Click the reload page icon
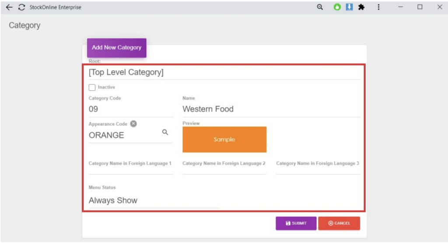This screenshot has height=243, width=448. pyautogui.click(x=21, y=7)
